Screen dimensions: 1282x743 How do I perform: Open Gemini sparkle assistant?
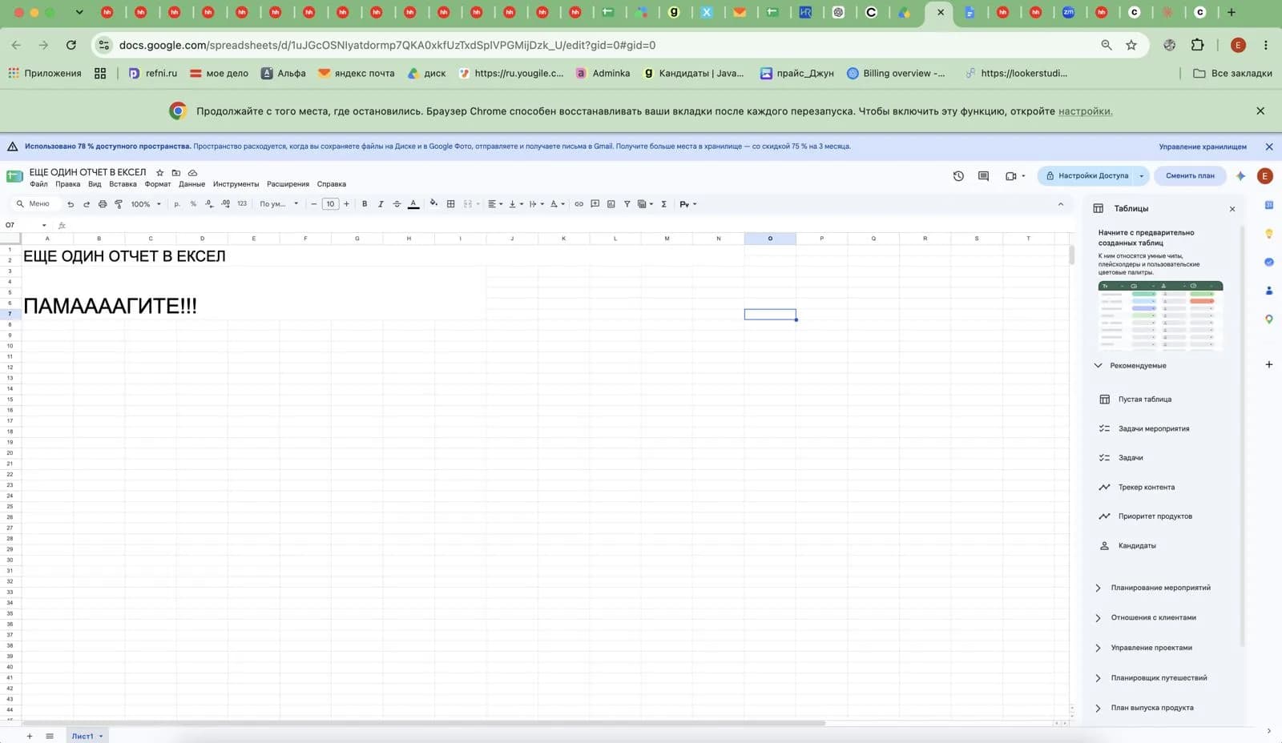(x=1240, y=176)
